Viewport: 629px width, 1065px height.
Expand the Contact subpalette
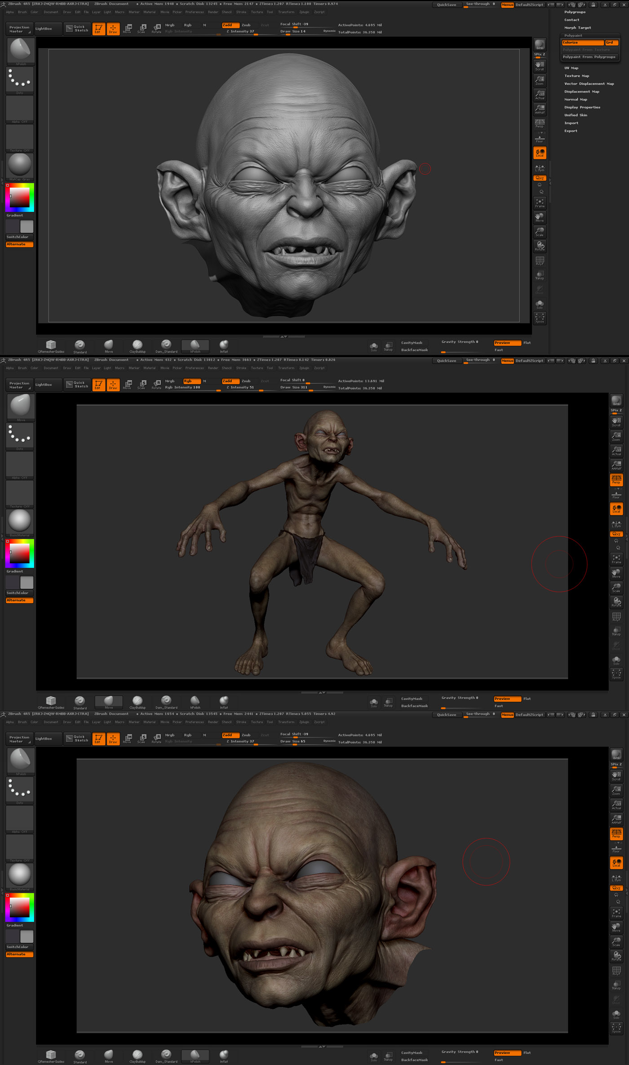coord(571,20)
